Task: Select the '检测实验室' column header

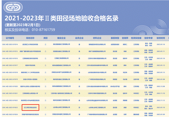Action: click(x=136, y=38)
